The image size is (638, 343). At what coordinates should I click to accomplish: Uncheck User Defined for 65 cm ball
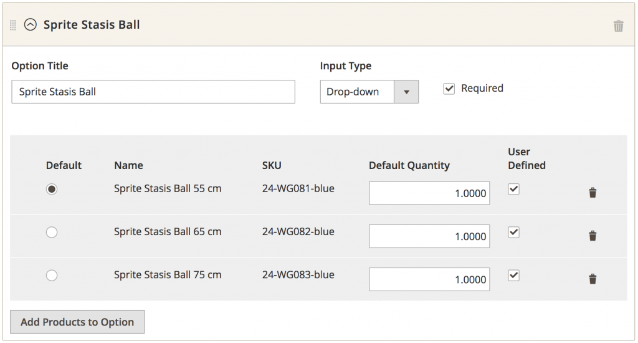[x=513, y=232]
